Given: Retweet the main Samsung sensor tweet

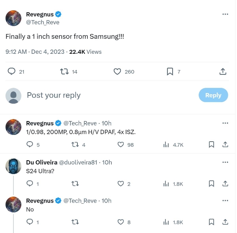Looking at the screenshot, I should [64, 72].
